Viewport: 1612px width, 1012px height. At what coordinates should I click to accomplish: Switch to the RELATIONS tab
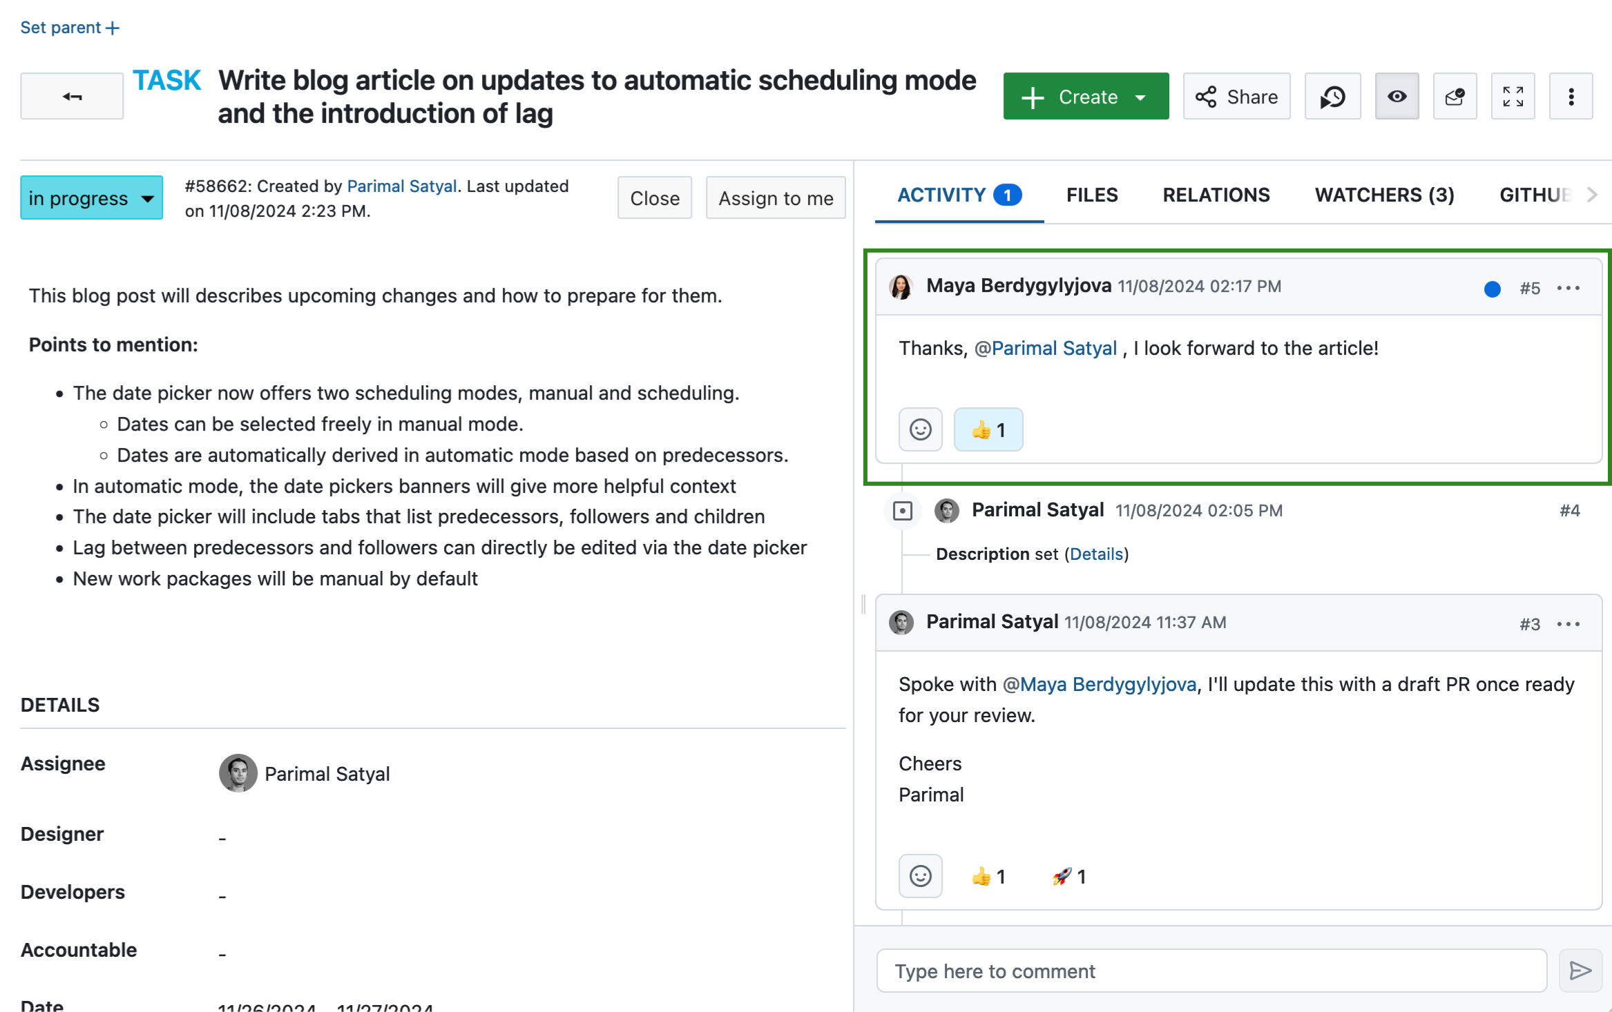coord(1216,195)
